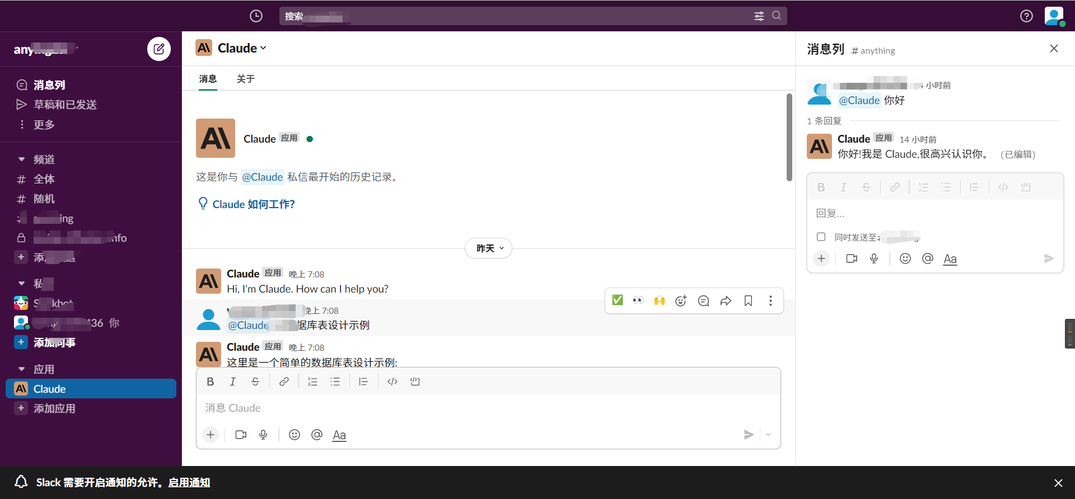Open more message actions three dots

pyautogui.click(x=770, y=301)
